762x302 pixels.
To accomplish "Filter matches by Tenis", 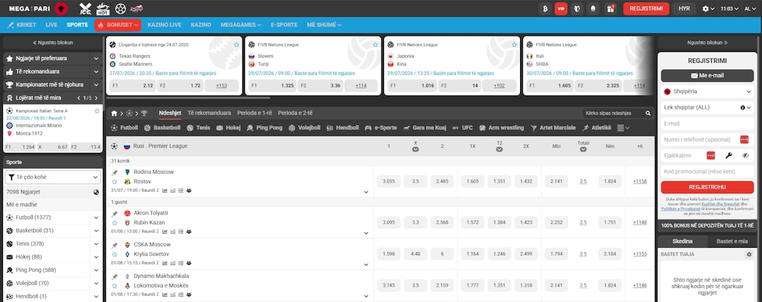I will coord(198,128).
